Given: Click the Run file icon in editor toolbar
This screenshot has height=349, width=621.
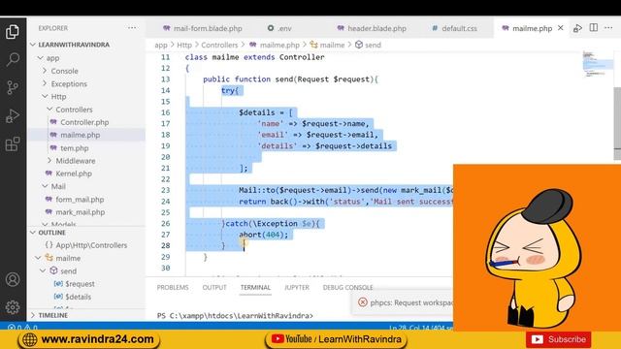Looking at the screenshot, I should 577,28.
